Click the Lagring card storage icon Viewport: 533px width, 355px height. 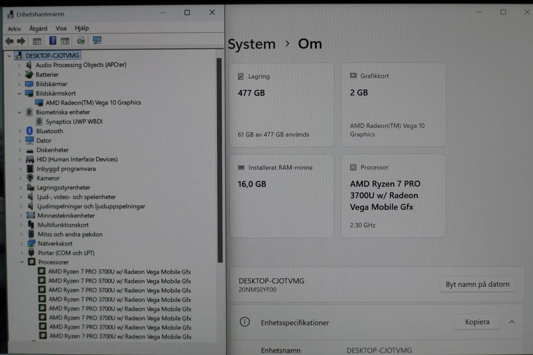[240, 77]
